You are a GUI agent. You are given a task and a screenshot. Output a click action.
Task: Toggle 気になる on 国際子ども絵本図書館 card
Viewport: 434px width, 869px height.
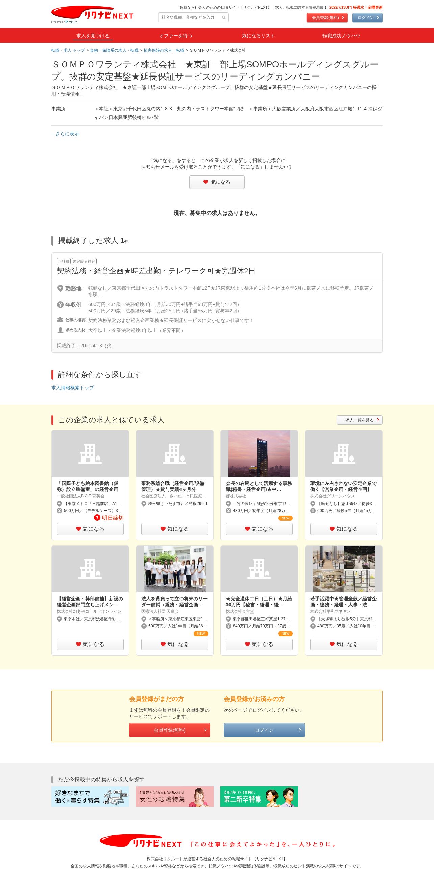(x=90, y=529)
